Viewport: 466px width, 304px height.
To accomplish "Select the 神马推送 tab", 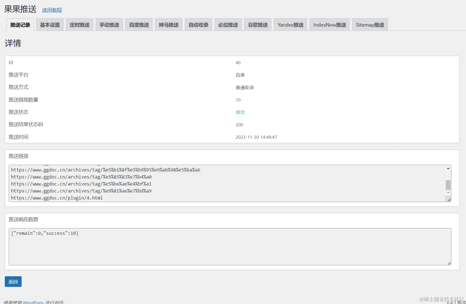I will tap(169, 25).
